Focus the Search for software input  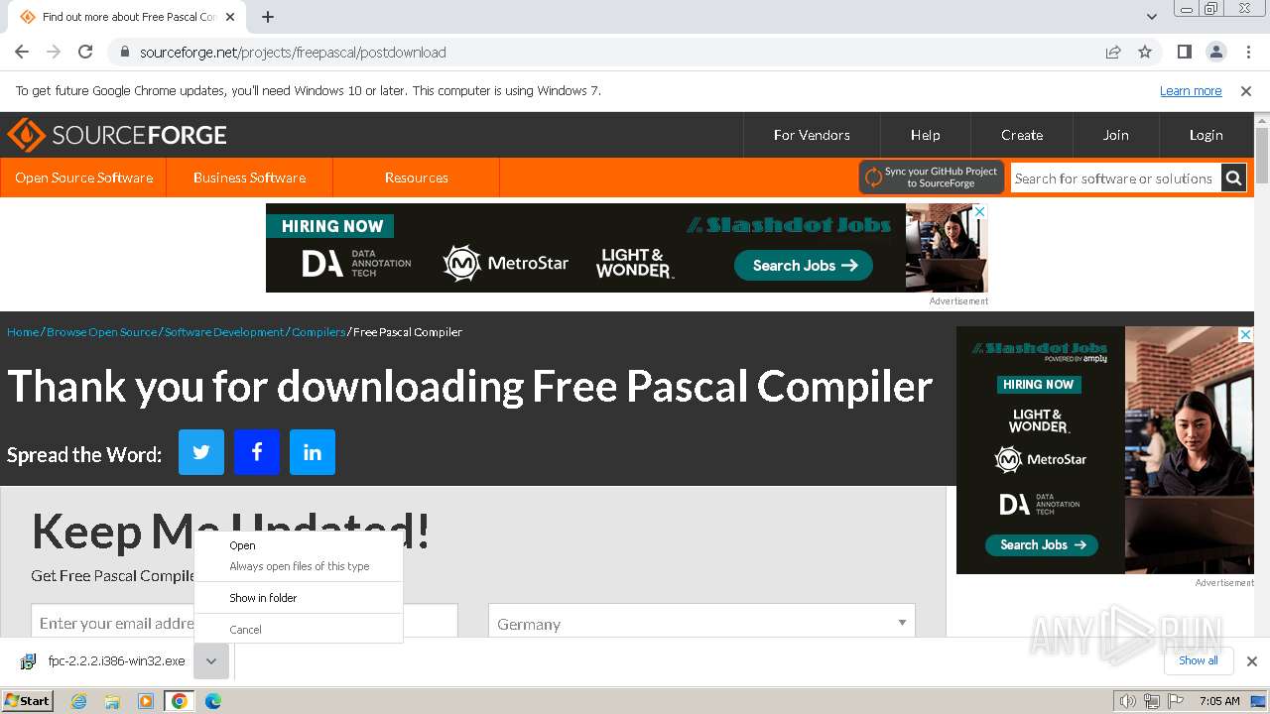point(1115,178)
